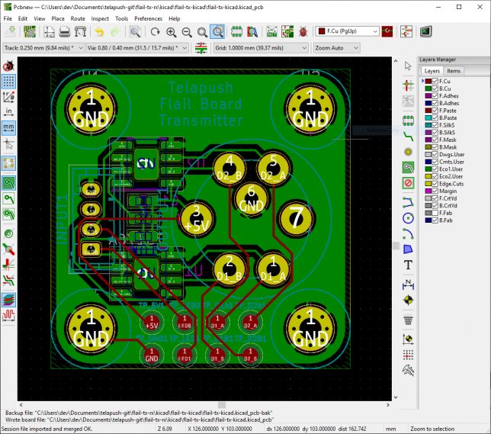The image size is (491, 434).
Task: Toggle Edge.Cuts layer visibility checkbox
Action: (x=435, y=184)
